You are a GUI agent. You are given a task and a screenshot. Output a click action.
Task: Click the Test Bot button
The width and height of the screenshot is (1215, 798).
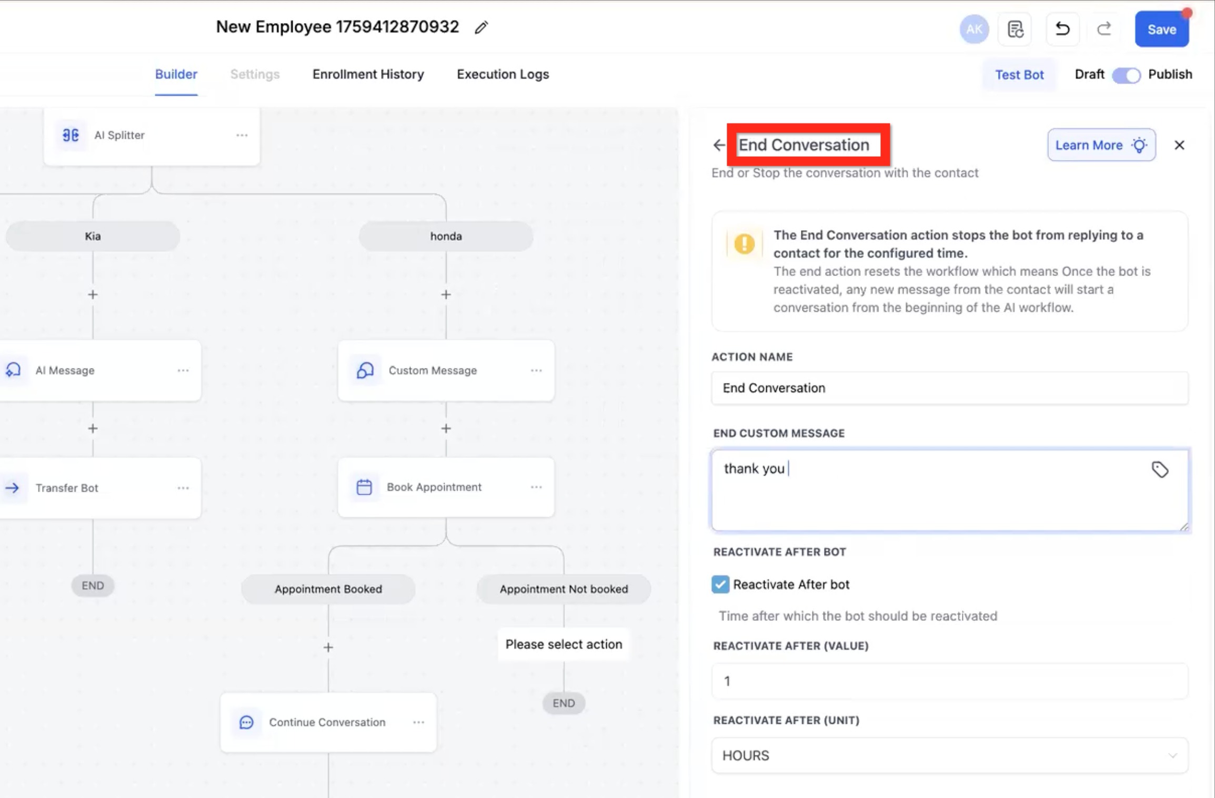(x=1019, y=75)
